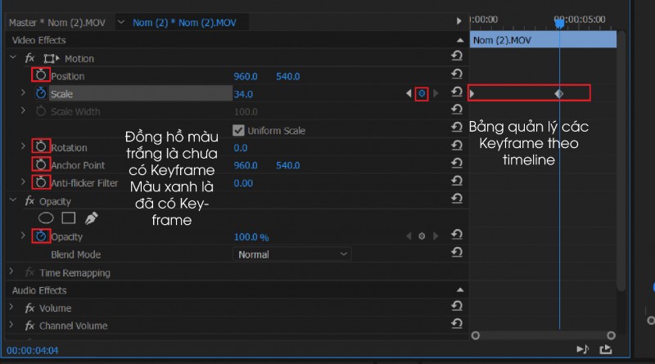The width and height of the screenshot is (655, 364).
Task: Expand the Volume audio effect
Action: point(11,308)
